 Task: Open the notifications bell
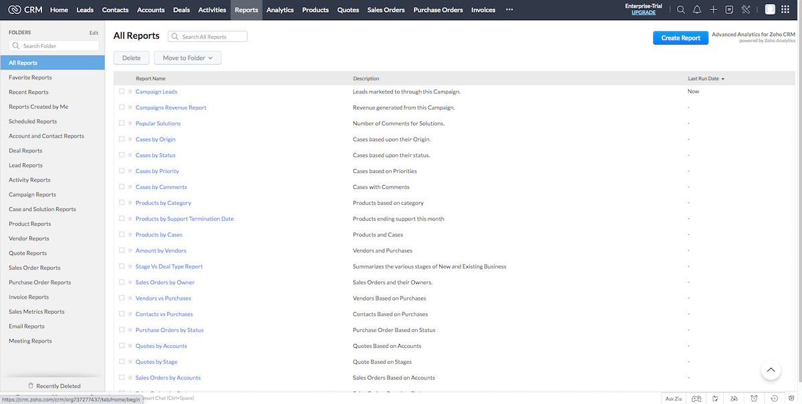pyautogui.click(x=697, y=10)
